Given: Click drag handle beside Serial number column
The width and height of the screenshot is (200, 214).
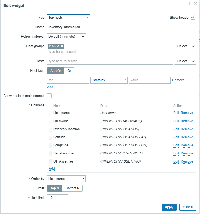Looking at the screenshot, I should (x=50, y=153).
